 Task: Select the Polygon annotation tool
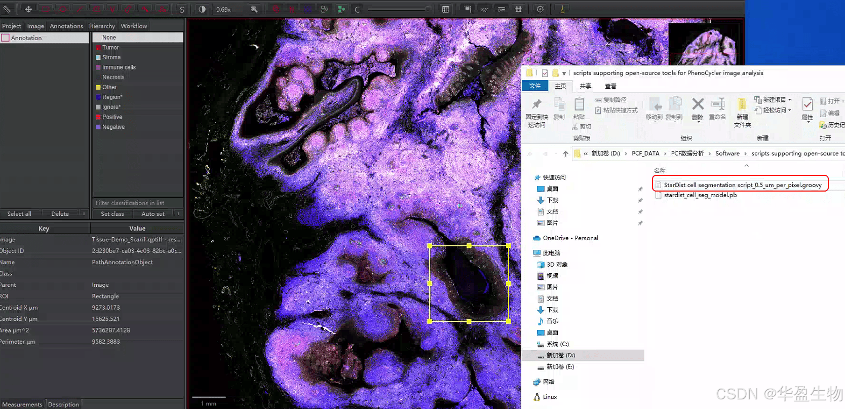coord(96,9)
